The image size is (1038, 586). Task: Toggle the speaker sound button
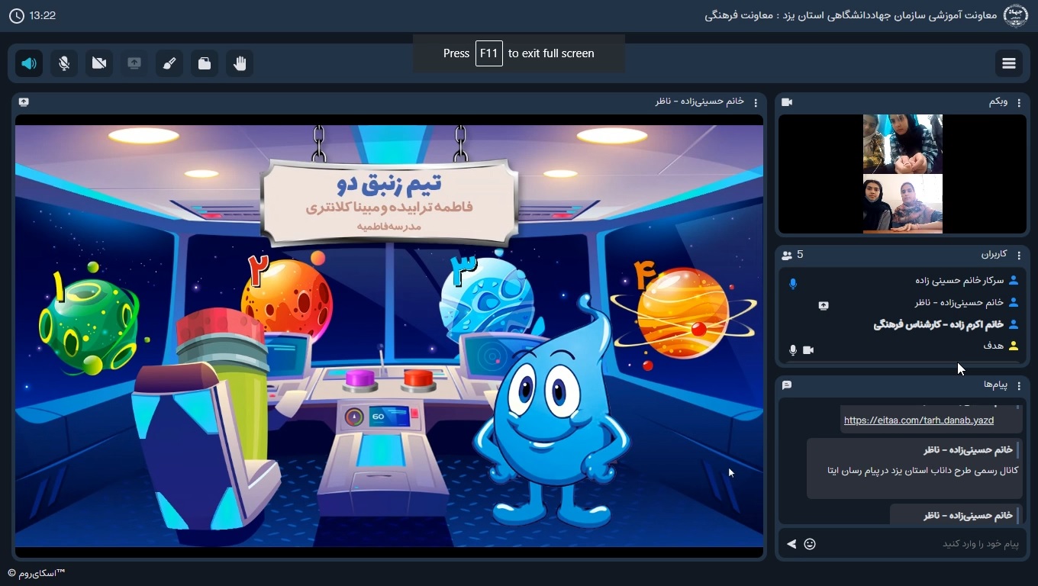coord(29,63)
